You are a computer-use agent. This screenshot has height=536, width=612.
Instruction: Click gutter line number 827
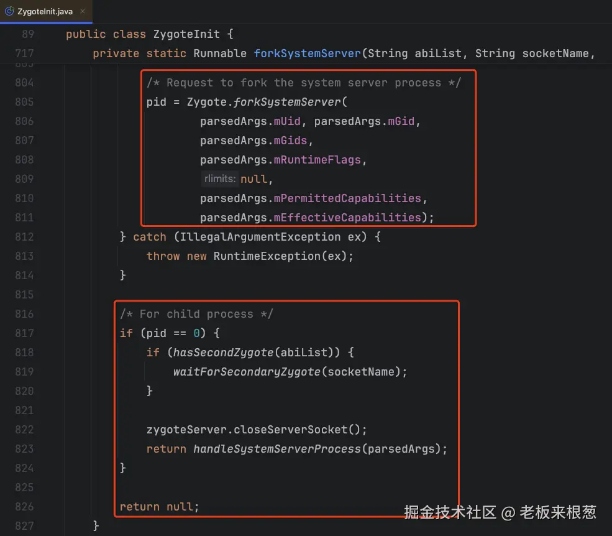(x=24, y=526)
